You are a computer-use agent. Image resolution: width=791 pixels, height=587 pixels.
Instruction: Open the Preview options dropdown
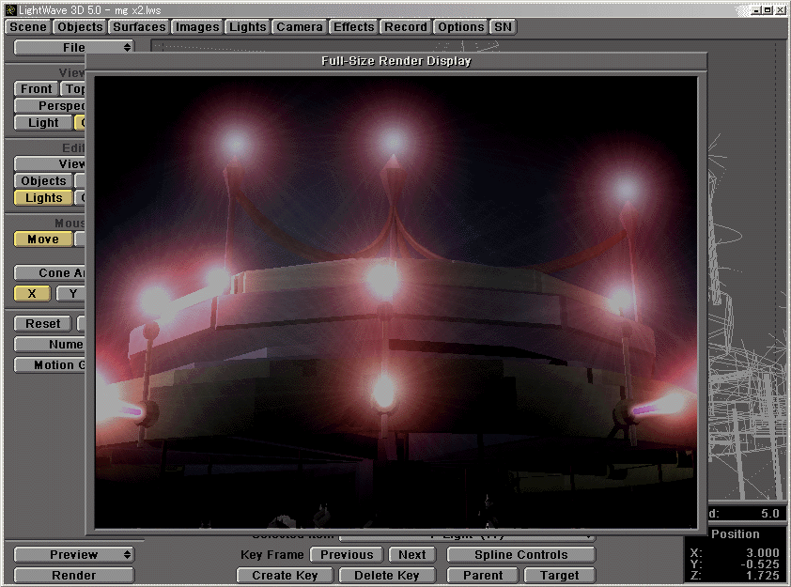[x=73, y=554]
